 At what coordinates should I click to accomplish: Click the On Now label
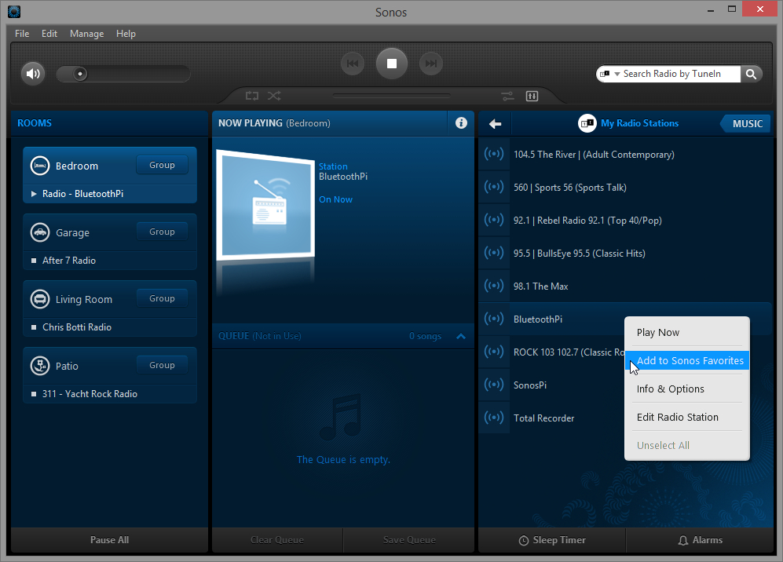pos(335,199)
